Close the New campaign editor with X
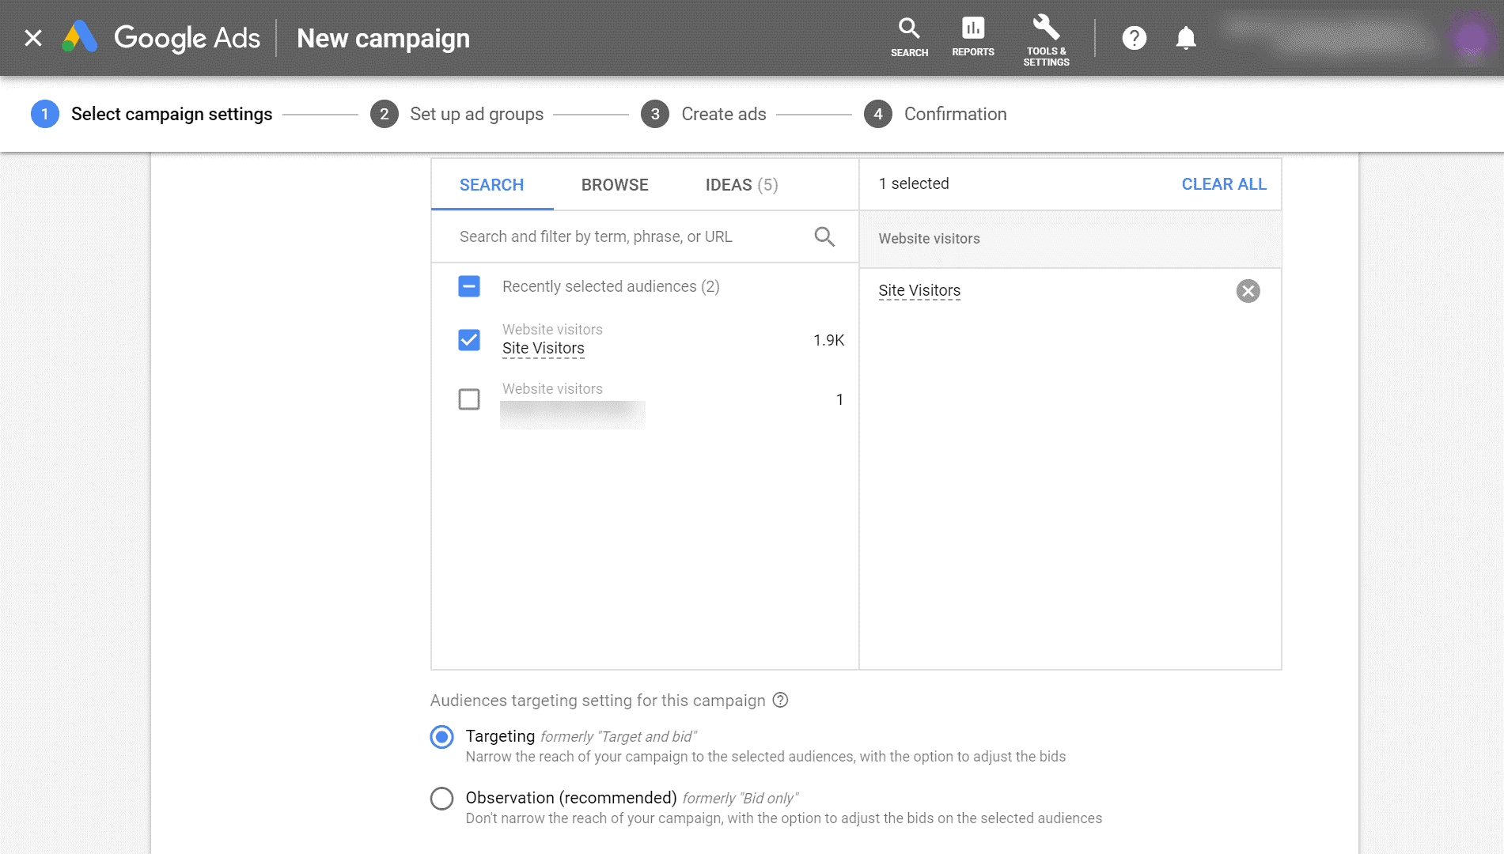 click(33, 38)
